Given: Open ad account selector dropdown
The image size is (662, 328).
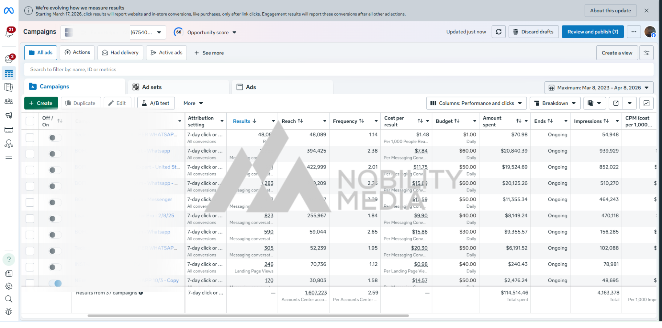Looking at the screenshot, I should pyautogui.click(x=113, y=32).
